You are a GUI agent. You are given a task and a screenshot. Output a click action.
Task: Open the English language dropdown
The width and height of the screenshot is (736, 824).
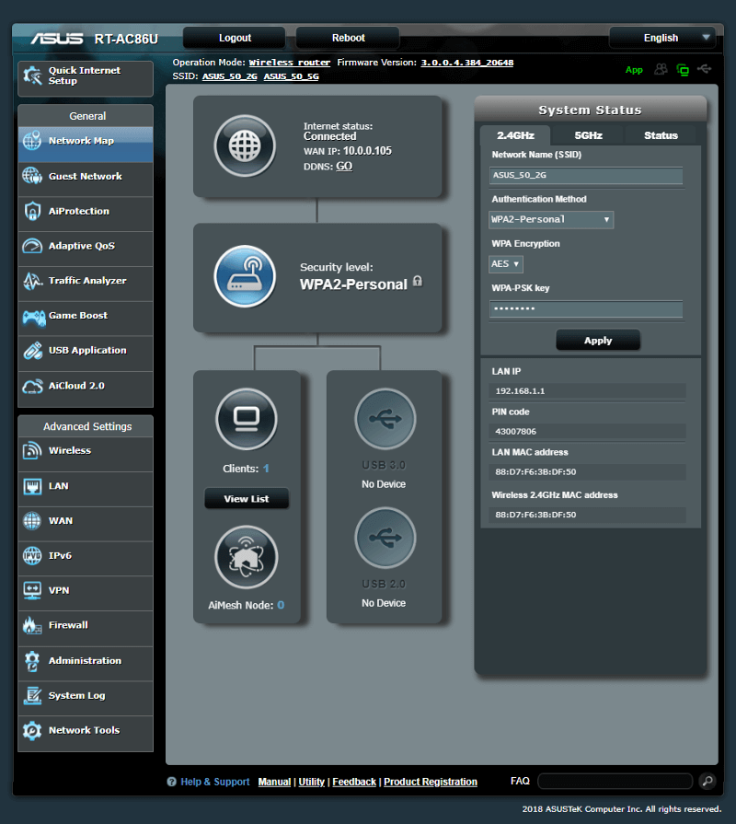click(x=662, y=38)
